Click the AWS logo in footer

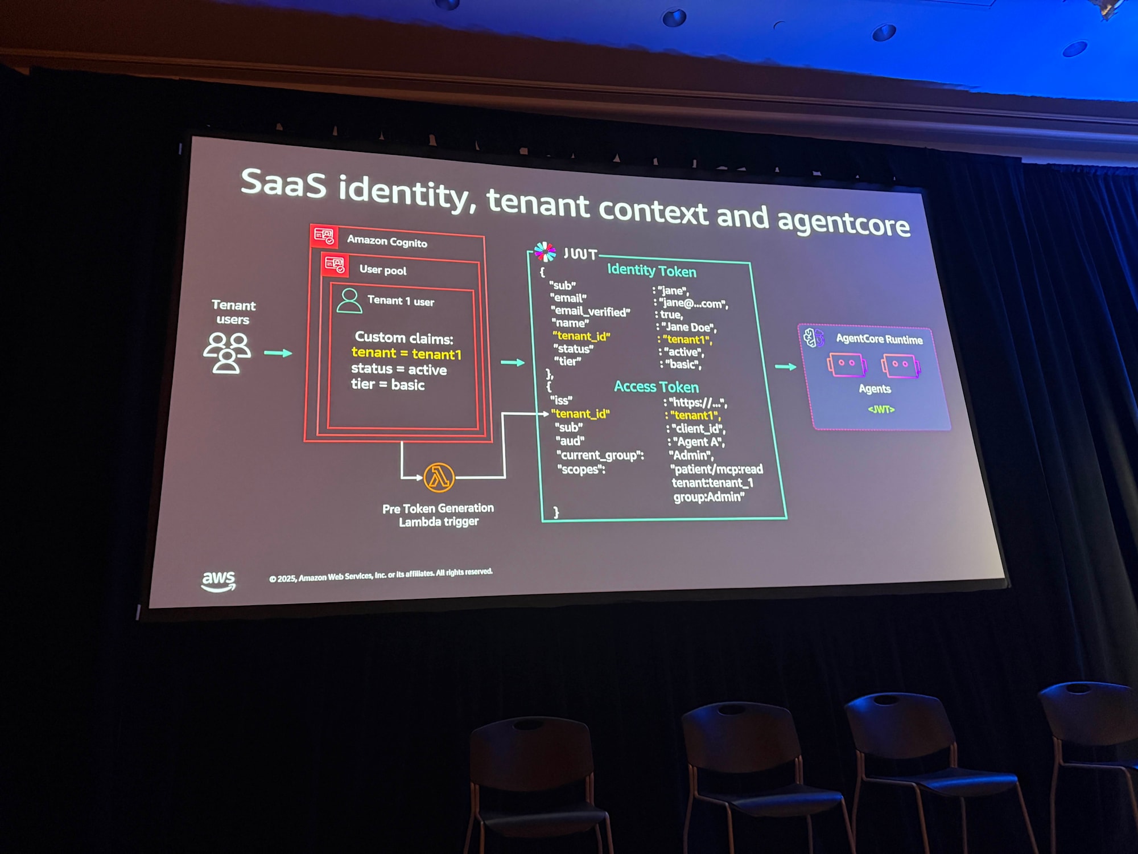click(x=218, y=581)
